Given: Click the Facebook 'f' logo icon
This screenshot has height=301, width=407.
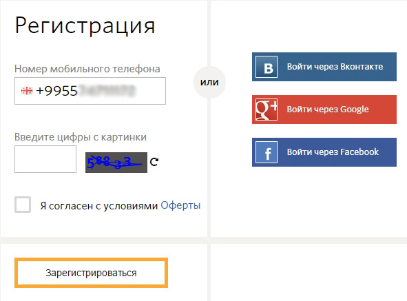Looking at the screenshot, I should (267, 152).
